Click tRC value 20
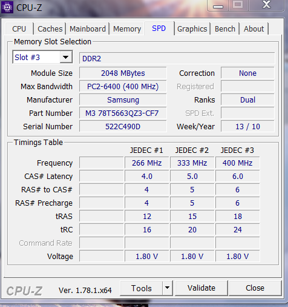This screenshot has width=288, height=307. coord(192,229)
